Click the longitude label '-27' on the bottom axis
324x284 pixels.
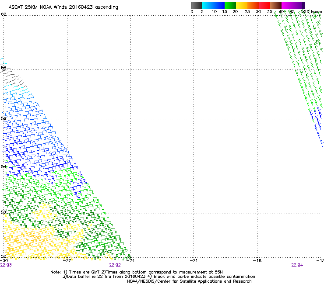click(x=67, y=261)
